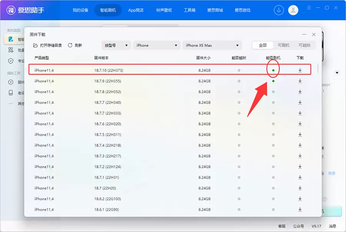346x232 pixels.
Task: Open the download manager icon in header
Action: [x=279, y=10]
